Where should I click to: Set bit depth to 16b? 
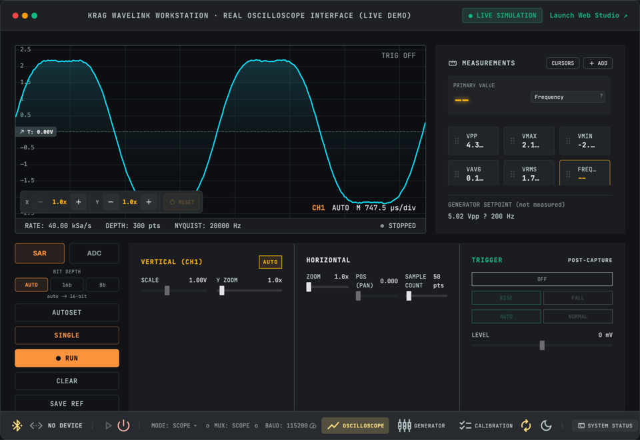67,285
